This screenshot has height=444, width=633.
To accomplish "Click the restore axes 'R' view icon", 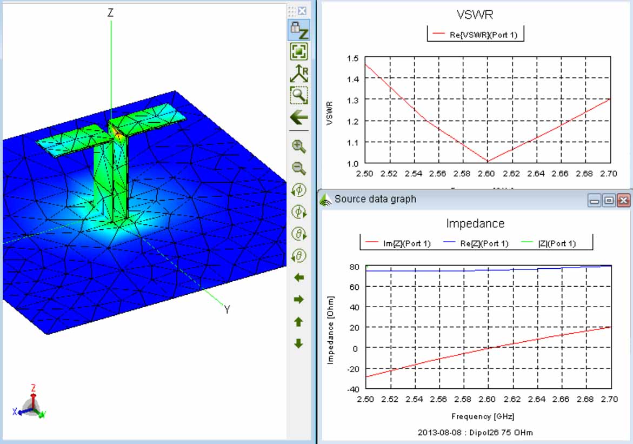I will pos(299,73).
